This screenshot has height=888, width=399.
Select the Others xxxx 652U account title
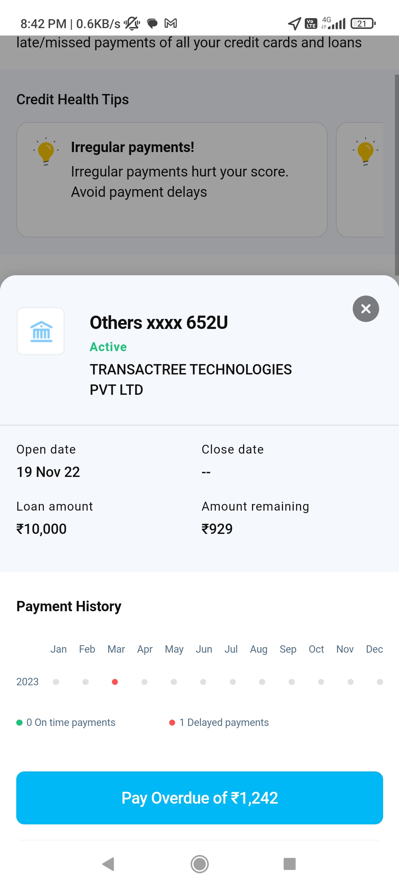point(159,323)
